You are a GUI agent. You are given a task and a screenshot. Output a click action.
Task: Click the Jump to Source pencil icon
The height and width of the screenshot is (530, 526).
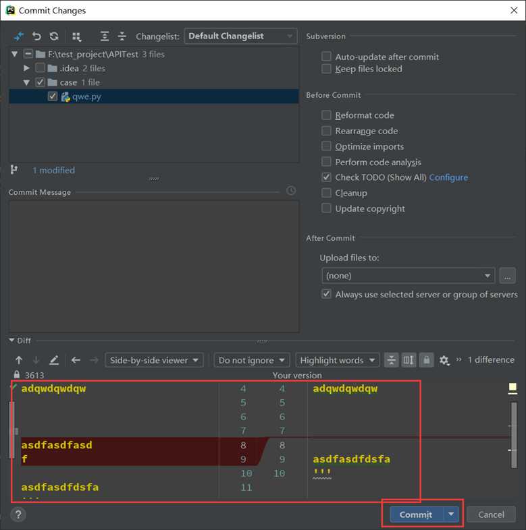point(54,360)
